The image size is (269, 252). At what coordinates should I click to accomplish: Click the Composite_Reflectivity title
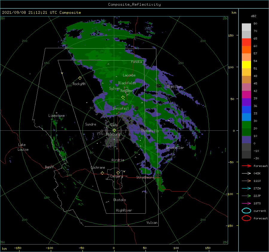click(134, 4)
